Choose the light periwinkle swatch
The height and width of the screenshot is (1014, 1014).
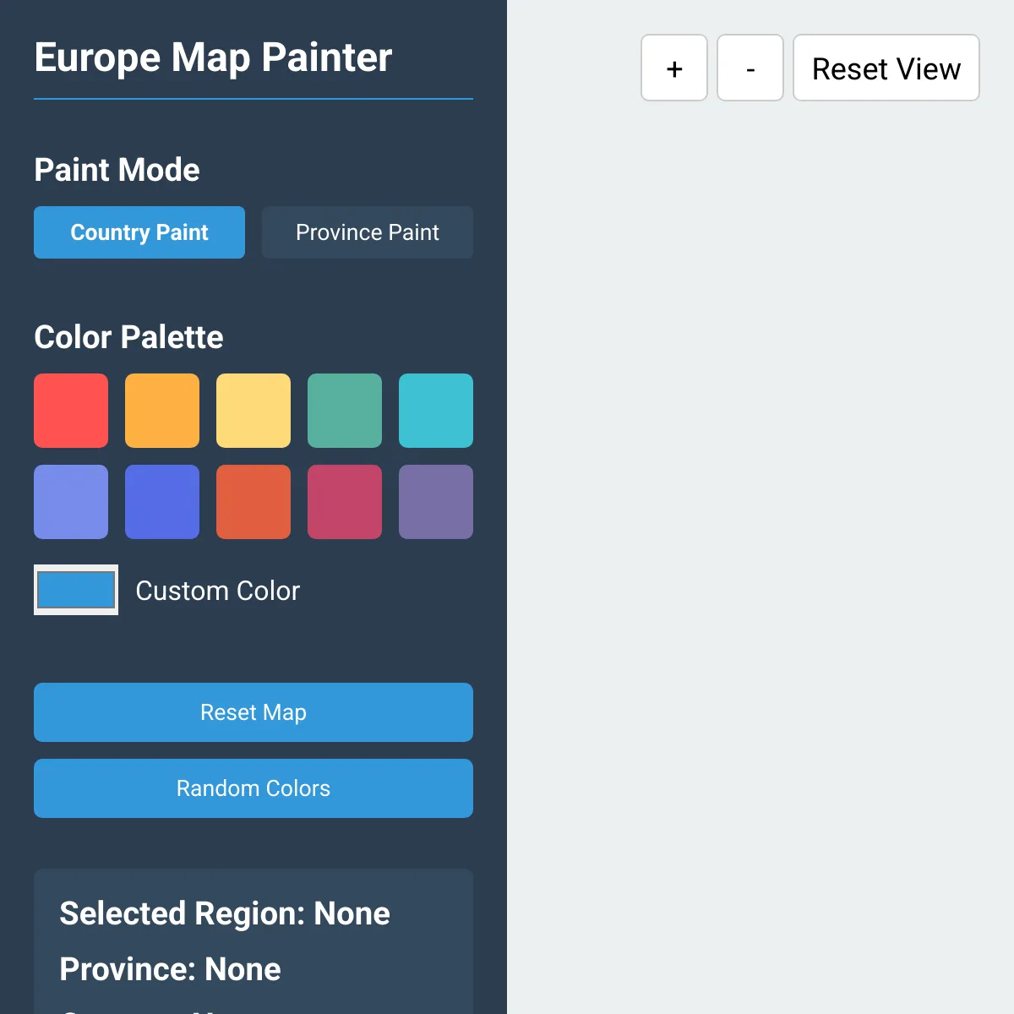click(71, 502)
